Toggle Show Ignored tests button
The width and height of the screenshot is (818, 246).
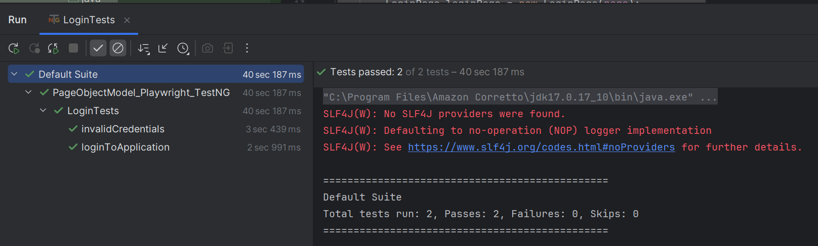tap(118, 48)
